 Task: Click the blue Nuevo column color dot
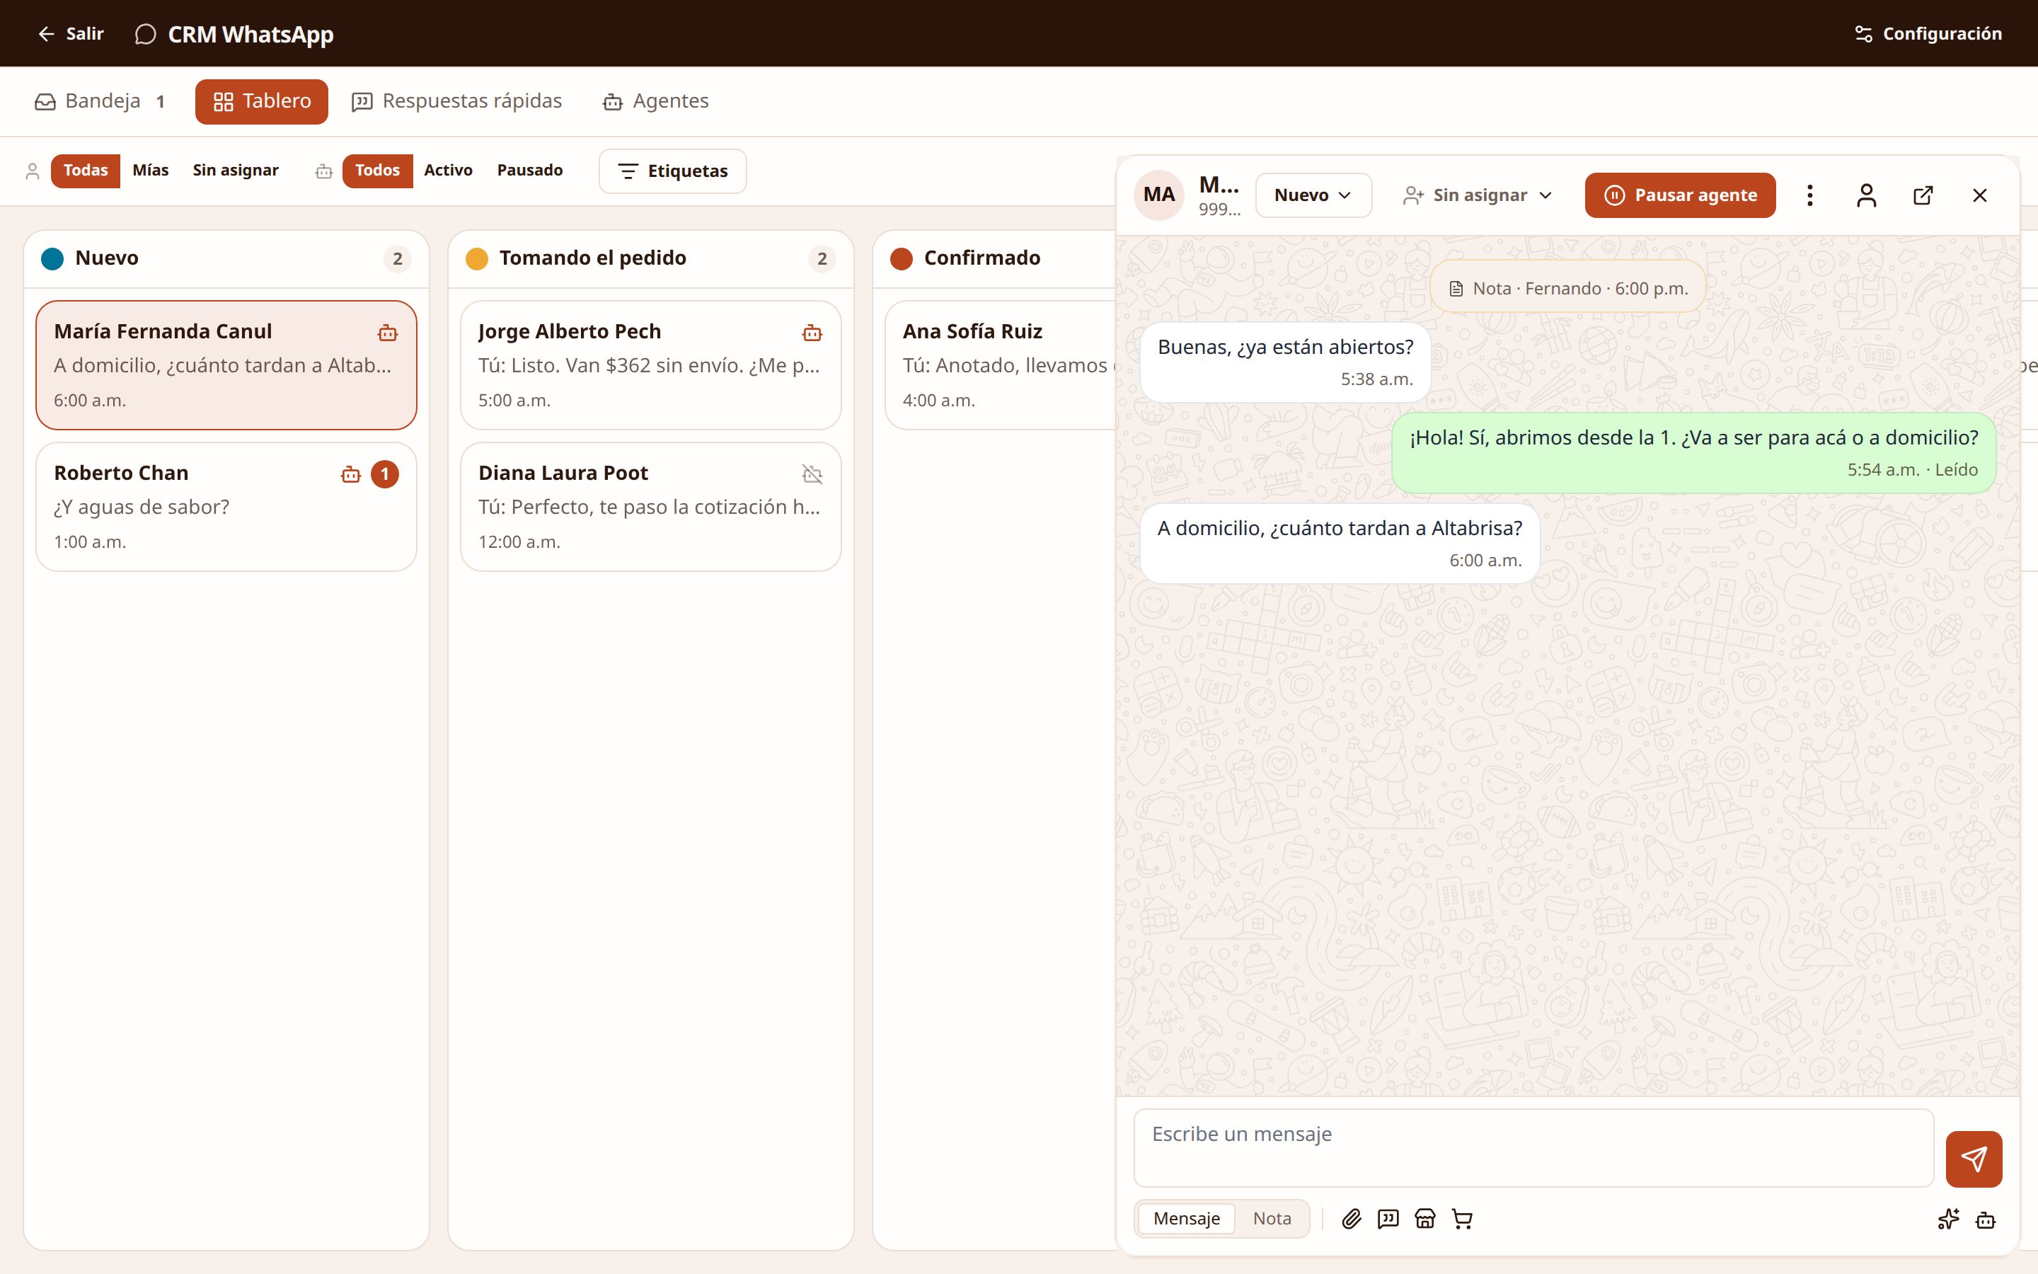click(52, 258)
